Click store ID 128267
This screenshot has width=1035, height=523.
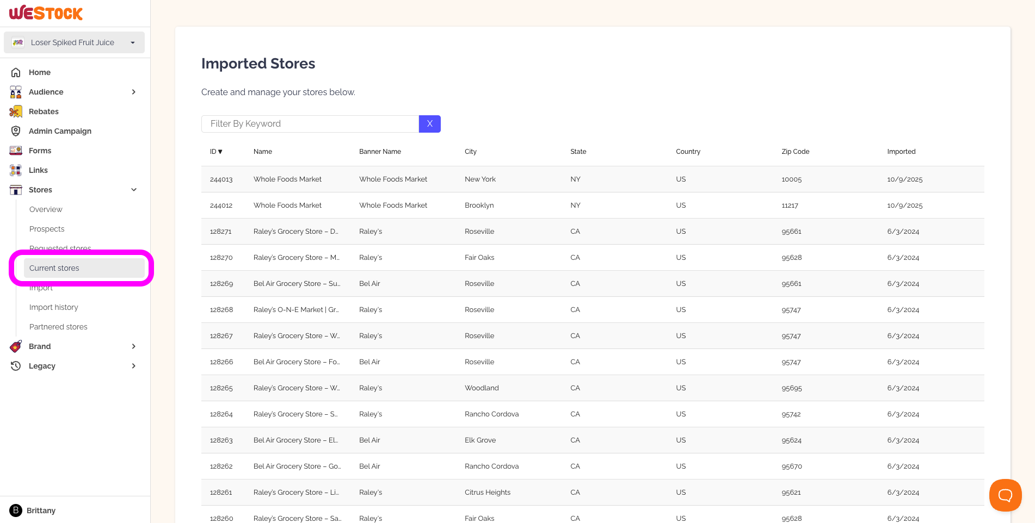(221, 336)
